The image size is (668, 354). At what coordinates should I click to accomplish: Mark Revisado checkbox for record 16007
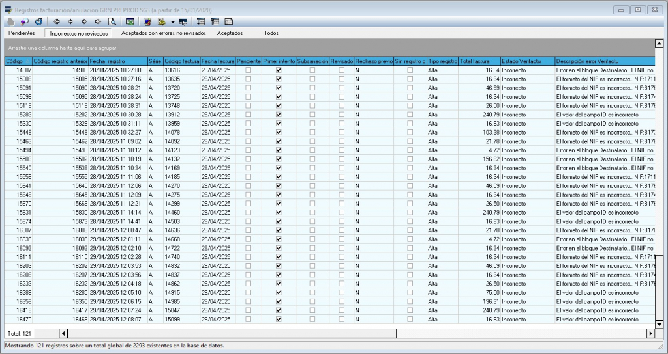341,230
